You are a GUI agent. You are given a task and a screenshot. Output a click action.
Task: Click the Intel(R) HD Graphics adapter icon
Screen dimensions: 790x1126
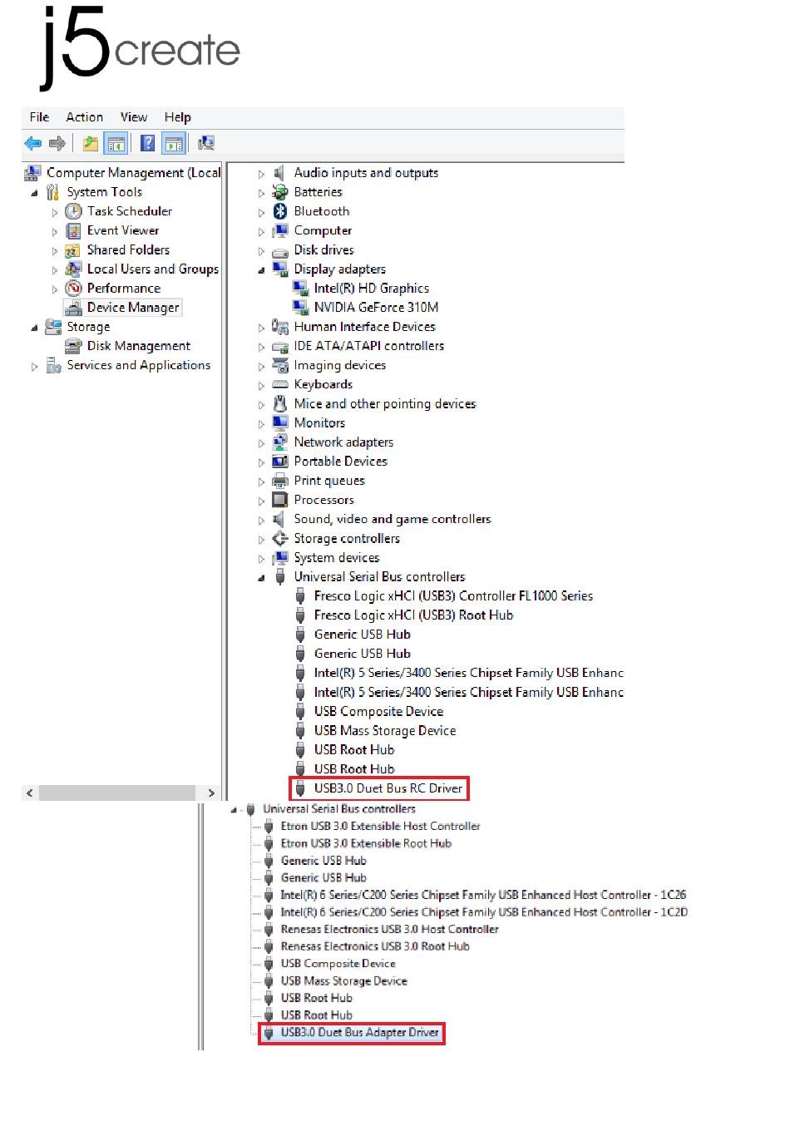tap(300, 288)
